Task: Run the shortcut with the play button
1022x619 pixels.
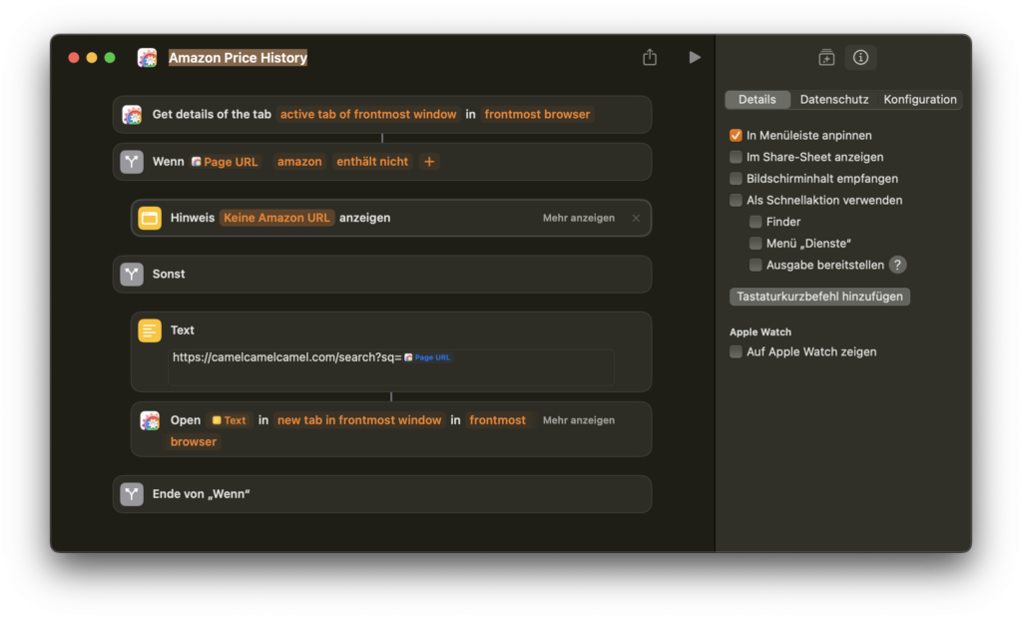Action: click(695, 57)
